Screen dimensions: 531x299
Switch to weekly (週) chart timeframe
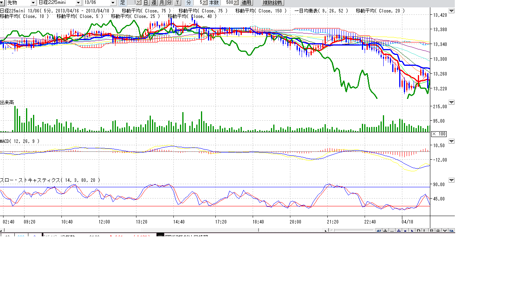(154, 3)
